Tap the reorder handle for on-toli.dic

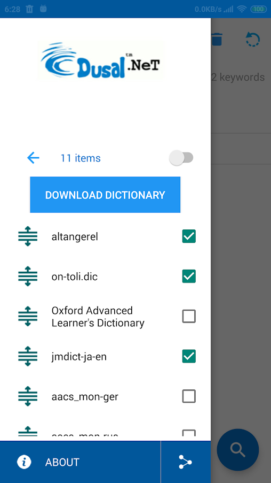28,277
